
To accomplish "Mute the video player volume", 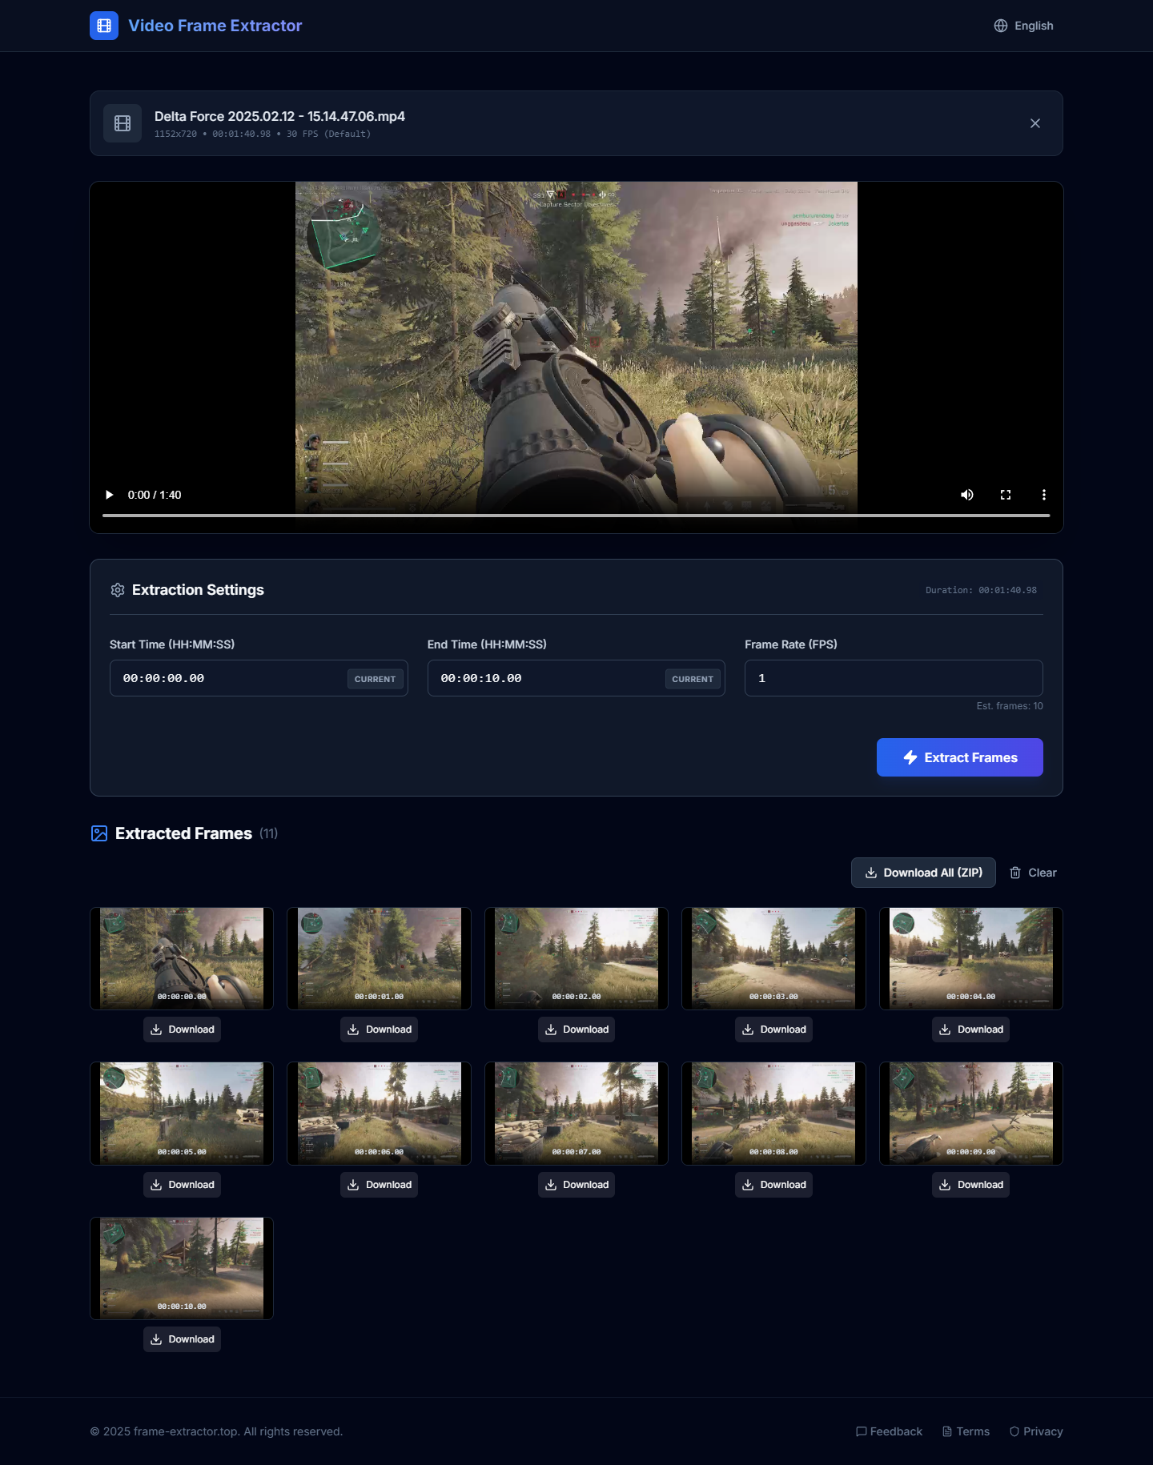I will tap(967, 495).
